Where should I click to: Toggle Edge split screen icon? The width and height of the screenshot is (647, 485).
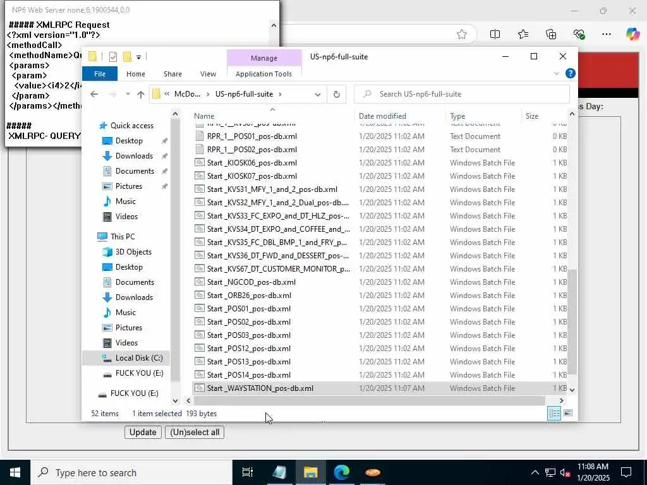coord(495,34)
